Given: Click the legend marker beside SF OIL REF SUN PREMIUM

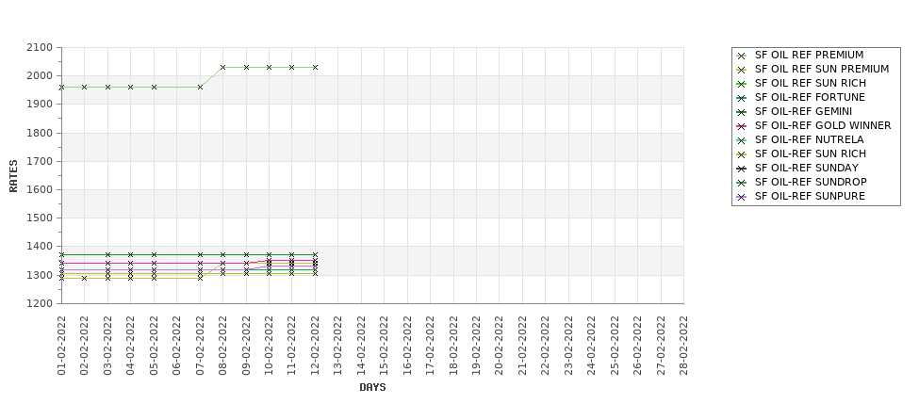Looking at the screenshot, I should (x=742, y=70).
